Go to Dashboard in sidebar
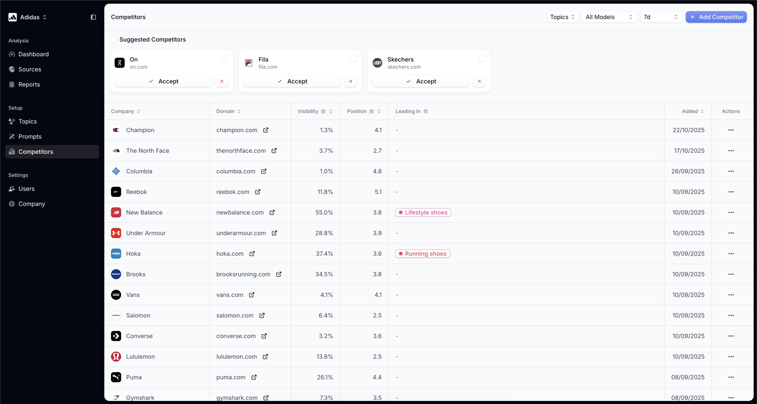 pos(52,54)
